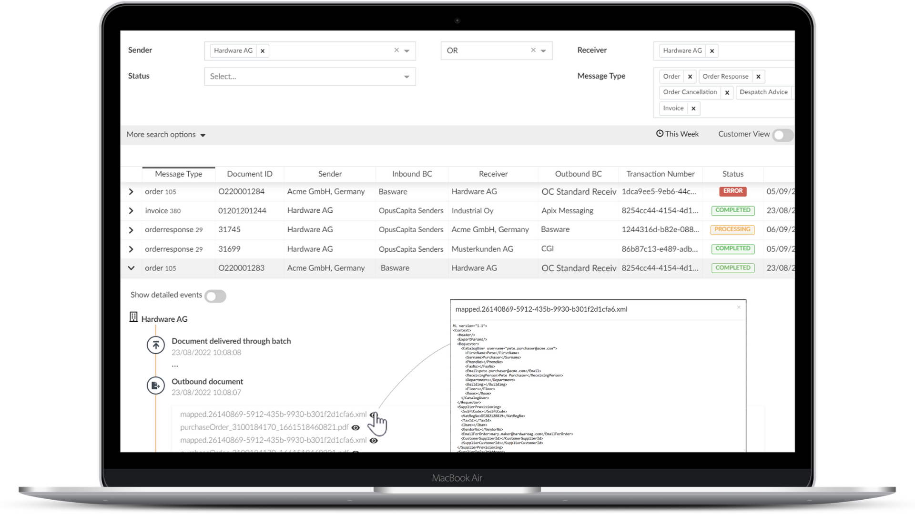The height and width of the screenshot is (514, 915).
Task: Preview purchaseOrder_3100184170 PDF via its eye icon
Action: coord(356,428)
